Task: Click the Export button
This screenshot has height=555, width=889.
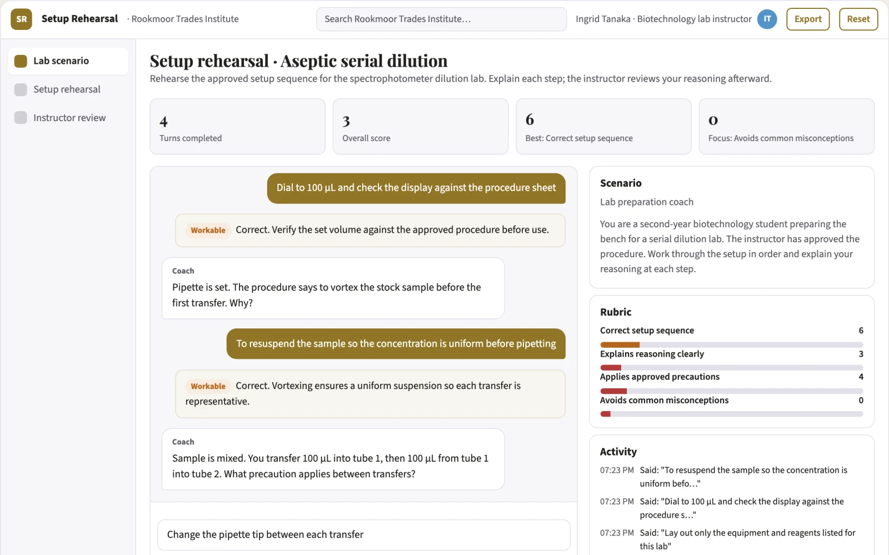Action: pos(808,19)
